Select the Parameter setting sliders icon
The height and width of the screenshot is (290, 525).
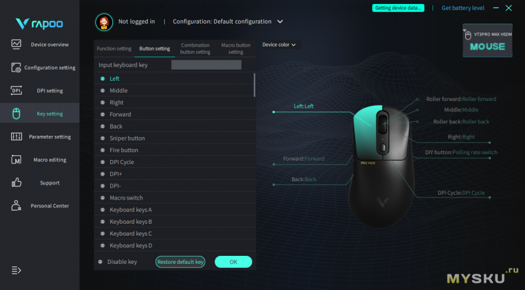[16, 136]
